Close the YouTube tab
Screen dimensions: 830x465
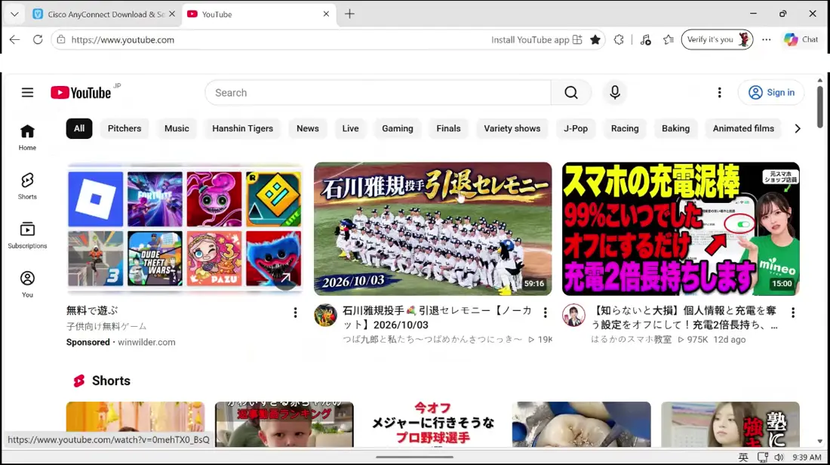[x=326, y=14]
